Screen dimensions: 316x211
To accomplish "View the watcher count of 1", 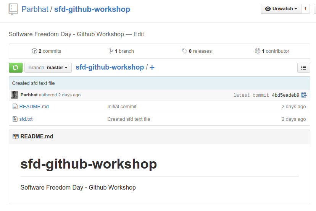I will pos(305,9).
